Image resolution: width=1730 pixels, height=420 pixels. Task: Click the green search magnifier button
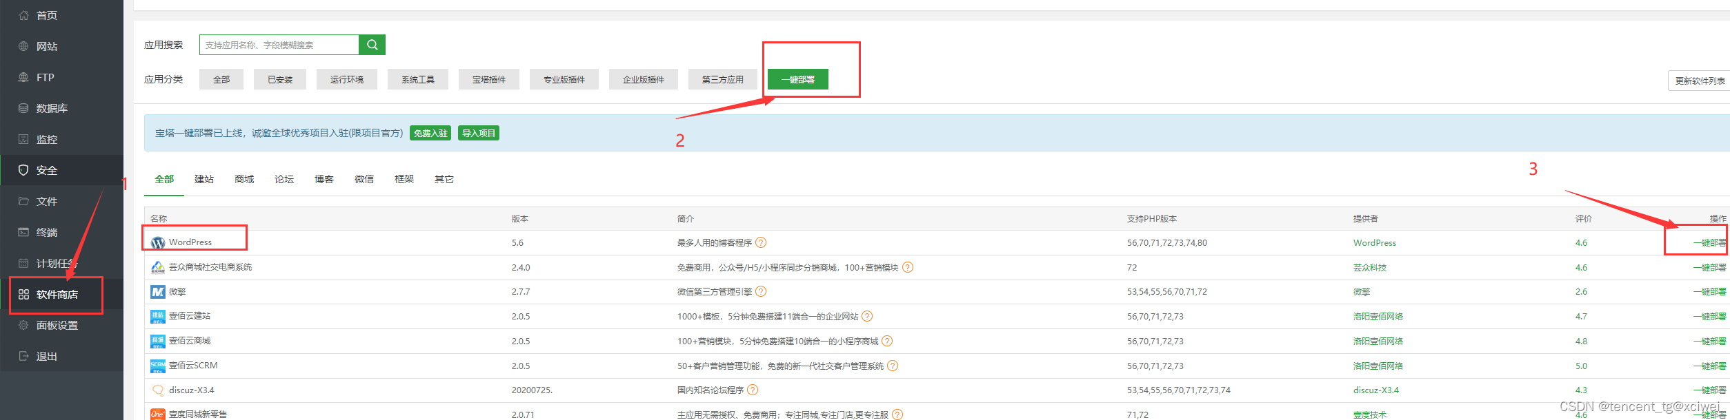[372, 45]
